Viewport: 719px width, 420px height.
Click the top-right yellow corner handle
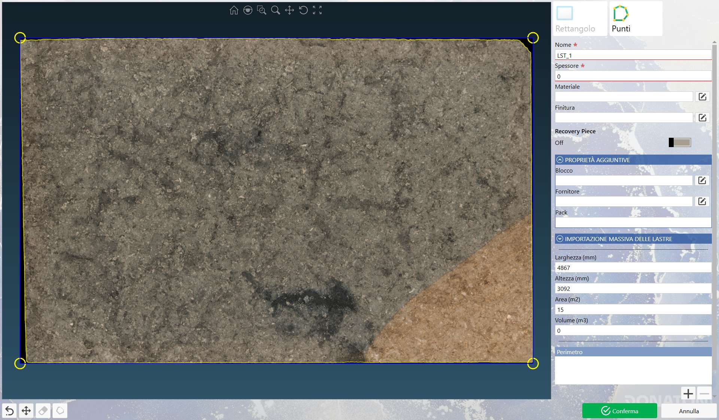pos(533,38)
